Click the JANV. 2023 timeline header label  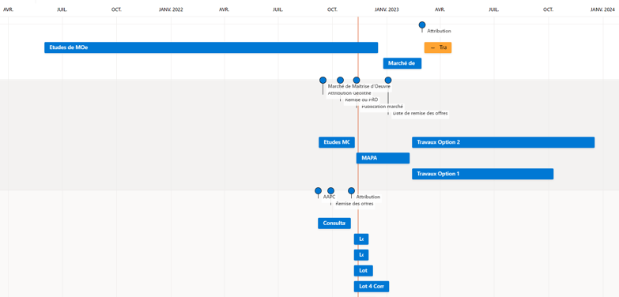click(387, 9)
